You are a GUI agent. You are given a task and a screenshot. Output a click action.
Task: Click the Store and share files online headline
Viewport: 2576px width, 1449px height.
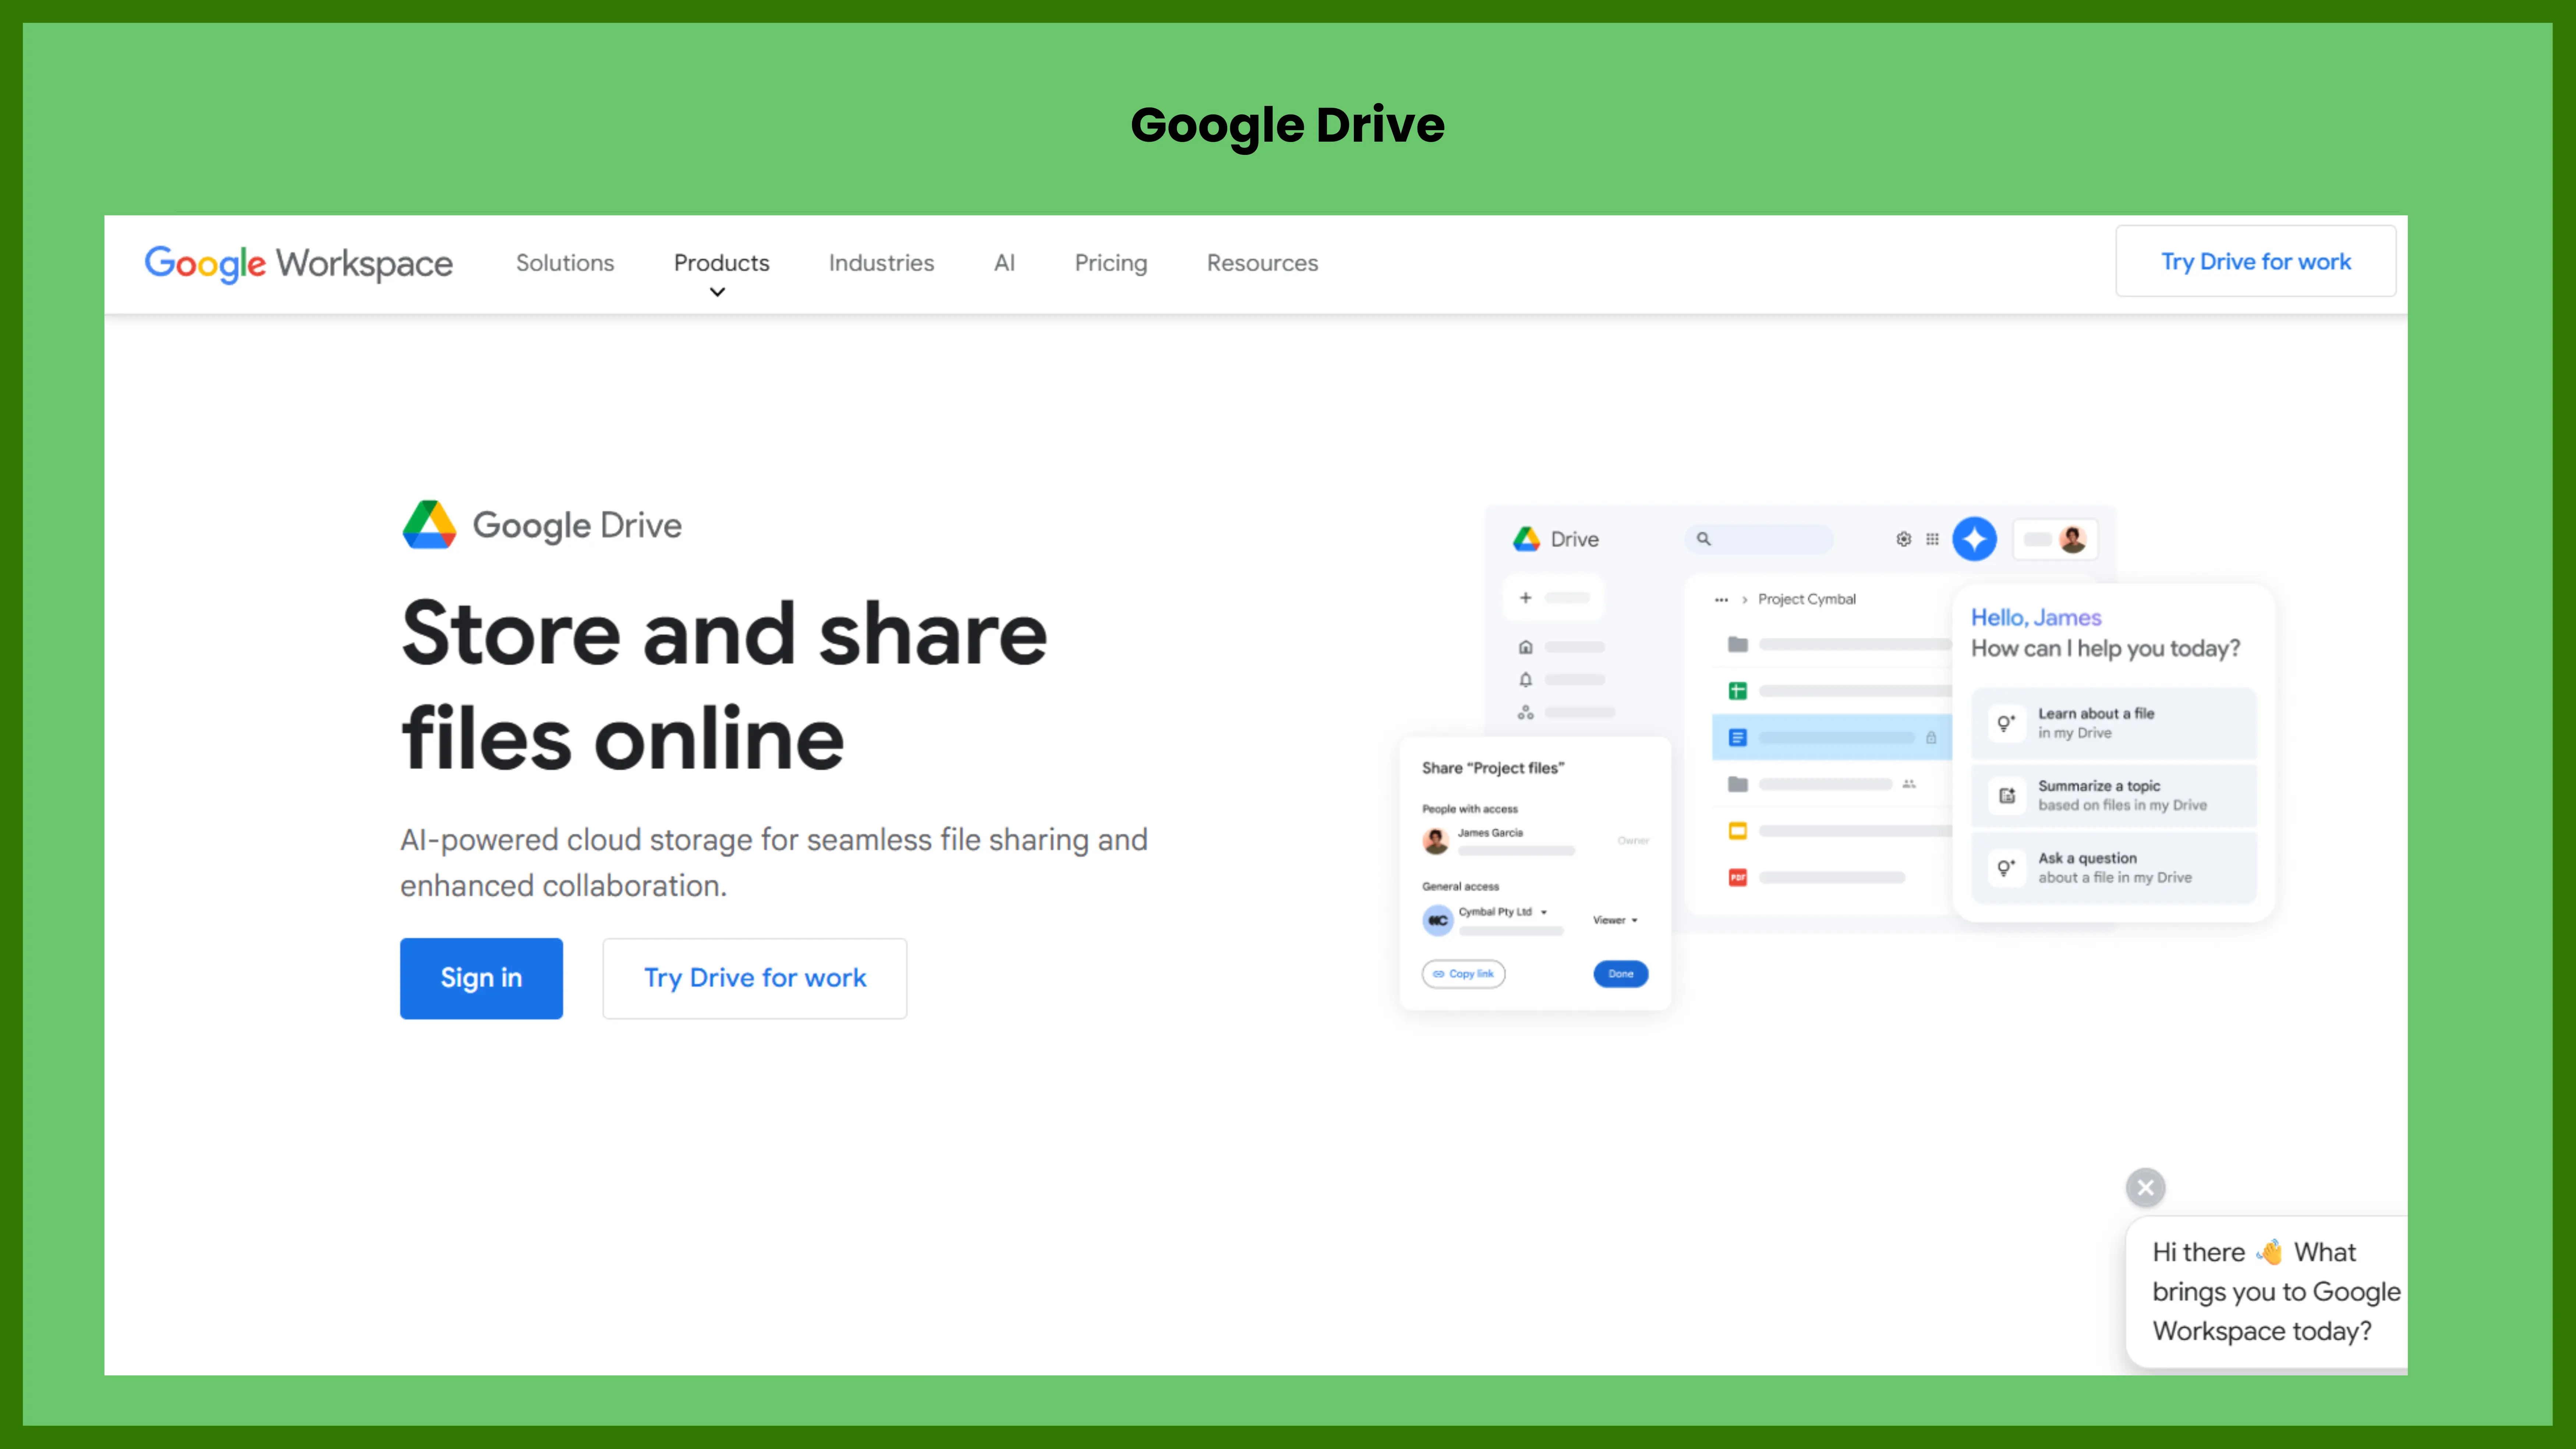724,686
